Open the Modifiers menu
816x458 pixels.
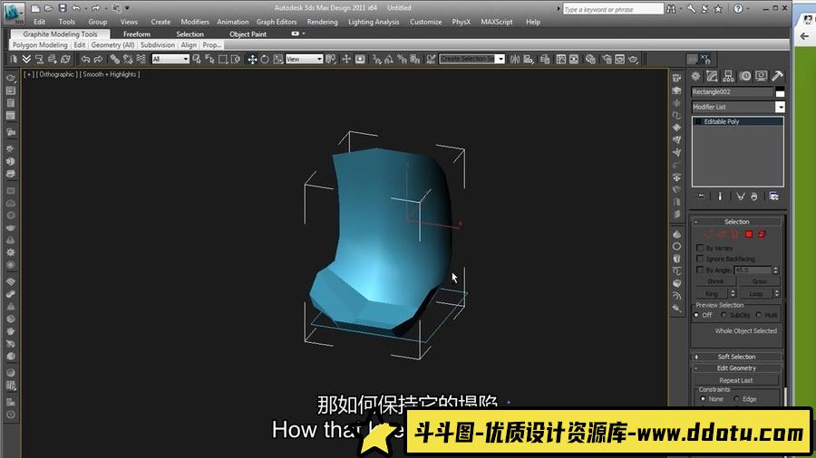(195, 22)
